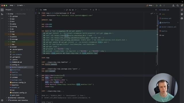Toggle Regex option in find bar
Image resolution: width=184 pixels, height=103 pixels.
click(76, 10)
